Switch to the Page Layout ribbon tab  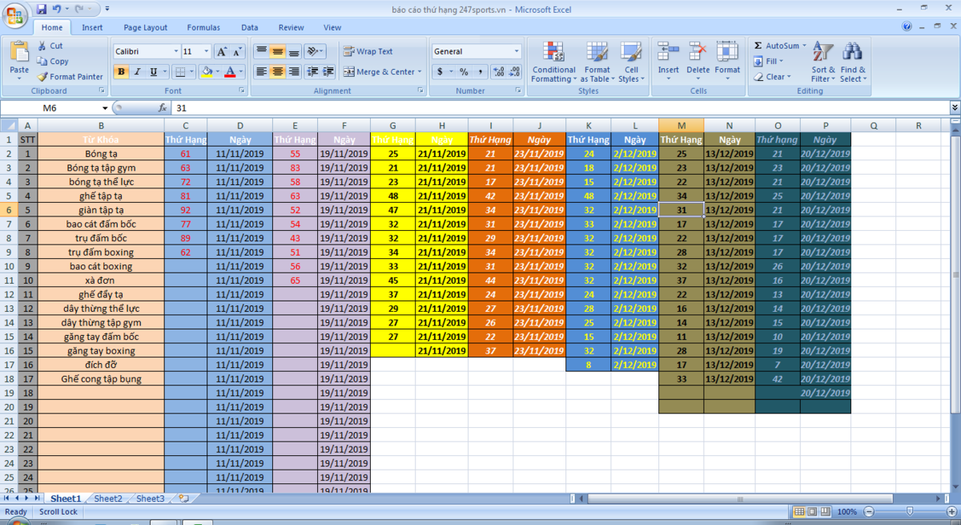tap(146, 27)
